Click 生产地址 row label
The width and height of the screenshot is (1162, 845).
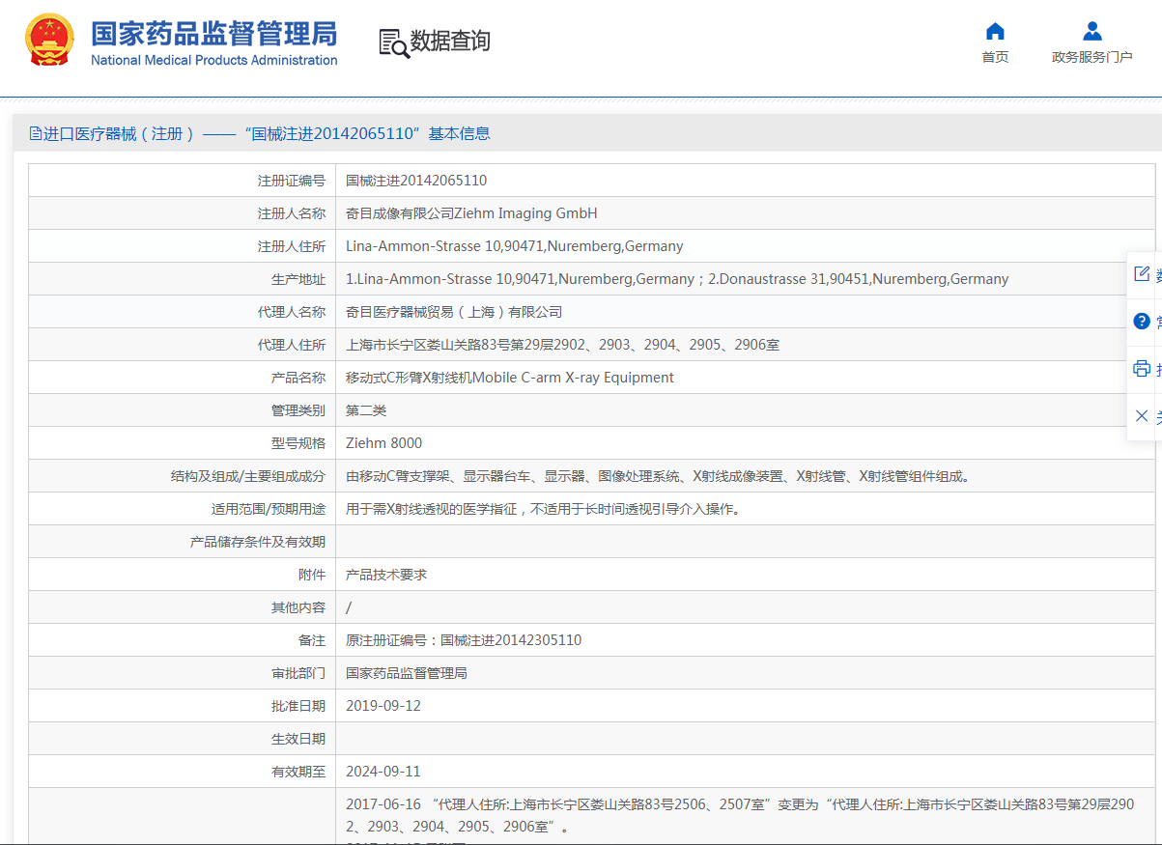click(298, 279)
